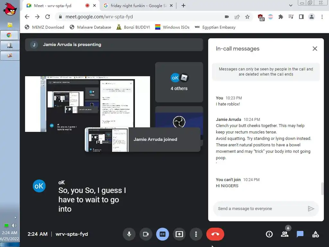This screenshot has width=329, height=247.
Task: Click the send message arrow
Action: (x=311, y=208)
